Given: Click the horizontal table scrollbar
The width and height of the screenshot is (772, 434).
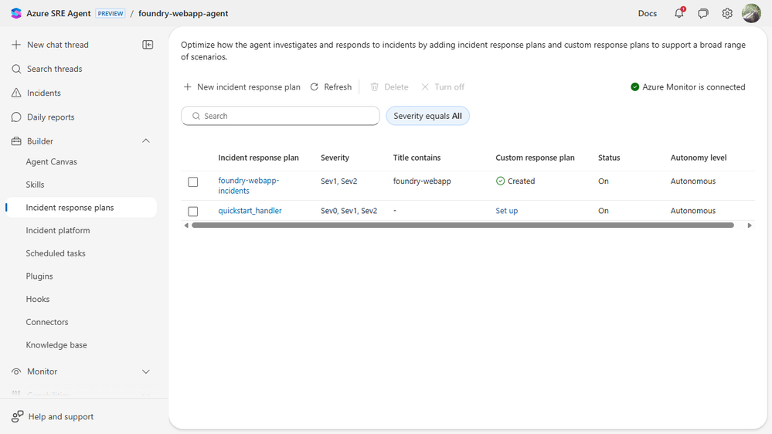Looking at the screenshot, I should click(462, 225).
